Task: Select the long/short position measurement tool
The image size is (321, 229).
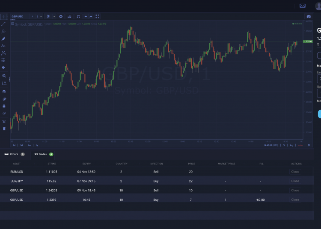Action: 3,60
